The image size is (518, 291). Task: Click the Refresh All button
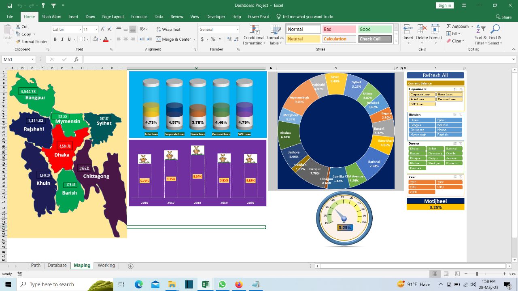point(435,75)
